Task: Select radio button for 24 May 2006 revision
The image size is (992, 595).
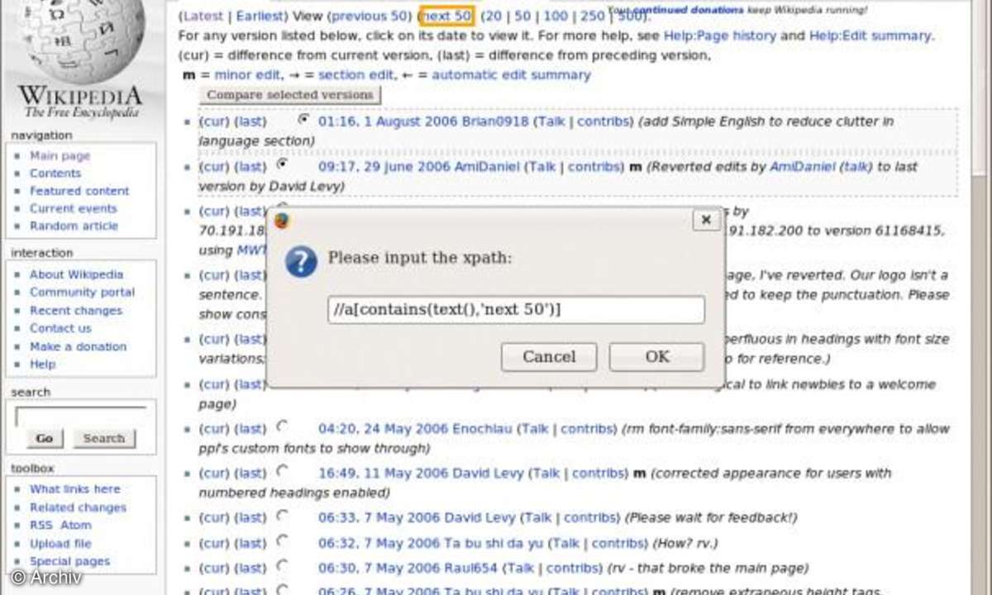Action: (x=282, y=426)
